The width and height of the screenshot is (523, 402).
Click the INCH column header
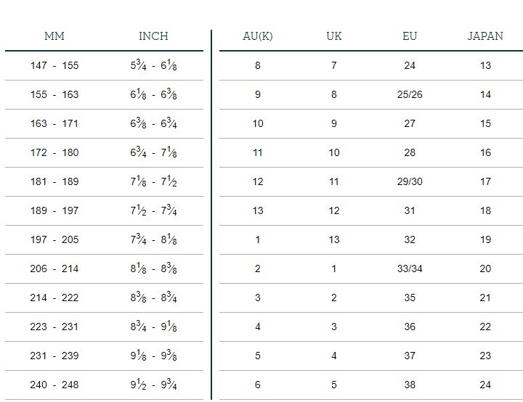[x=153, y=36]
